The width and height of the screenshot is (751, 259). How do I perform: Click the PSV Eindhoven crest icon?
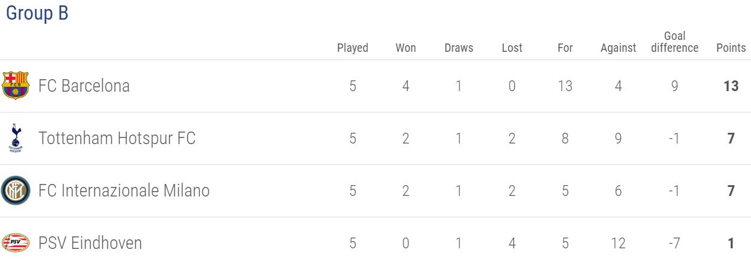click(16, 243)
